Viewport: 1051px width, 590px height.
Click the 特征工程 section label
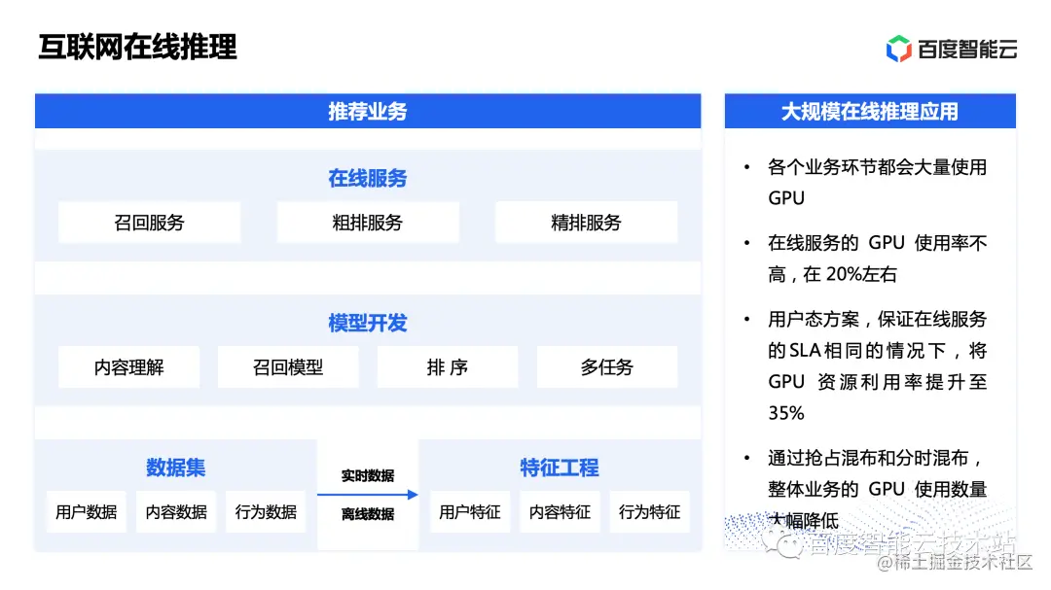pyautogui.click(x=560, y=468)
